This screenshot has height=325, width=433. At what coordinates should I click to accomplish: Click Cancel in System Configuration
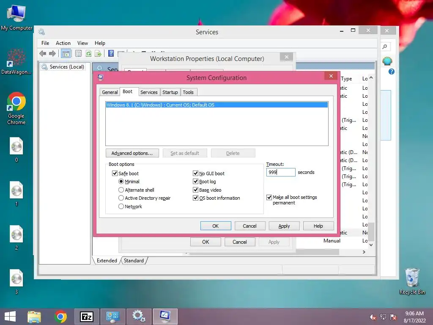click(249, 226)
